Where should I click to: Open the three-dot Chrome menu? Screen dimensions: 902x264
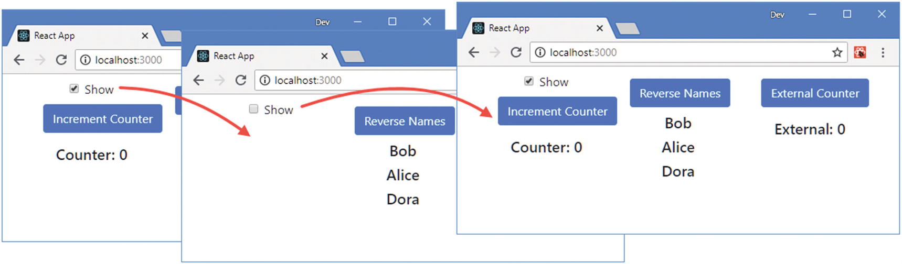(883, 52)
